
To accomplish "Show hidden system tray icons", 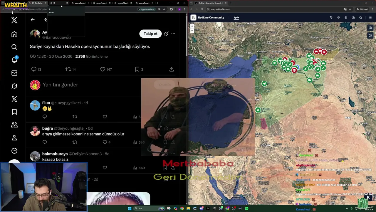I will coord(347,208).
